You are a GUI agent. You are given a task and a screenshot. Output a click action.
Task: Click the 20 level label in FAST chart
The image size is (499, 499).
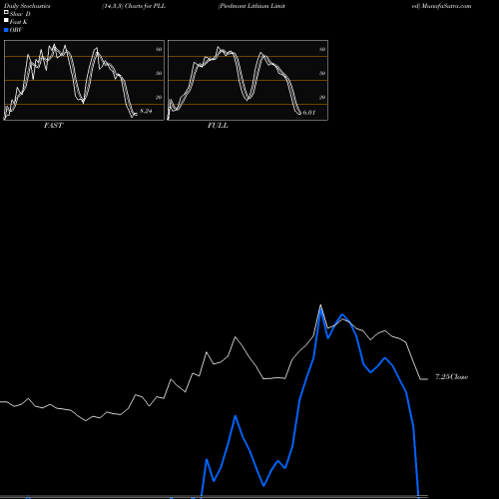[159, 97]
